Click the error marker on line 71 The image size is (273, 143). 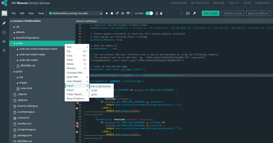point(77,126)
